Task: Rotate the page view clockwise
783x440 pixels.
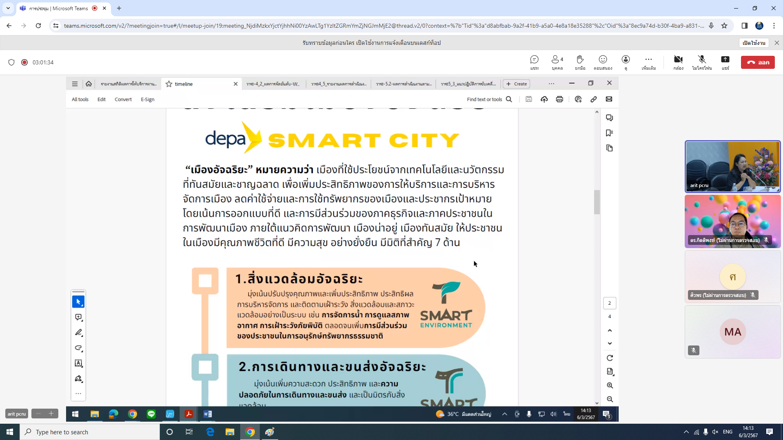Action: coord(610,358)
